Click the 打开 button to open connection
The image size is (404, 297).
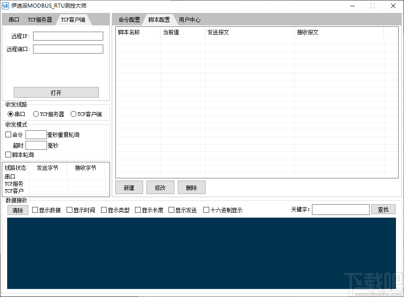(56, 92)
